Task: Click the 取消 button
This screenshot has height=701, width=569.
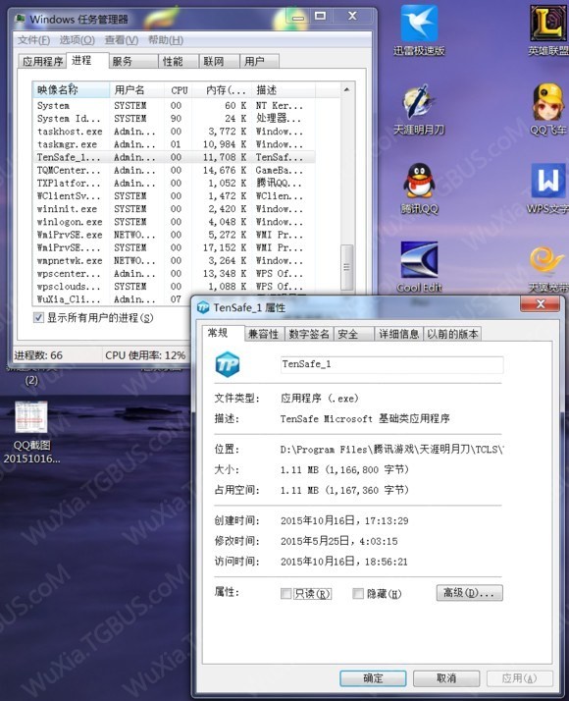Action: [x=446, y=678]
